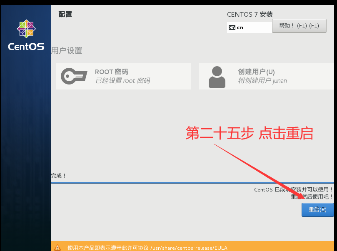The image size is (337, 251).
Task: Open the ROOT 密码 settings entry
Action: (x=123, y=76)
